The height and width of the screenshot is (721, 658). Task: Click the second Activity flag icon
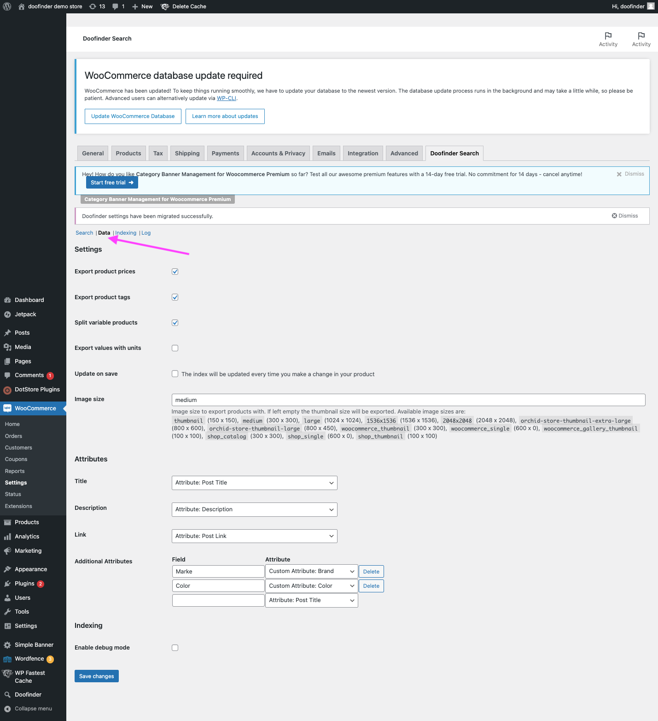point(641,35)
